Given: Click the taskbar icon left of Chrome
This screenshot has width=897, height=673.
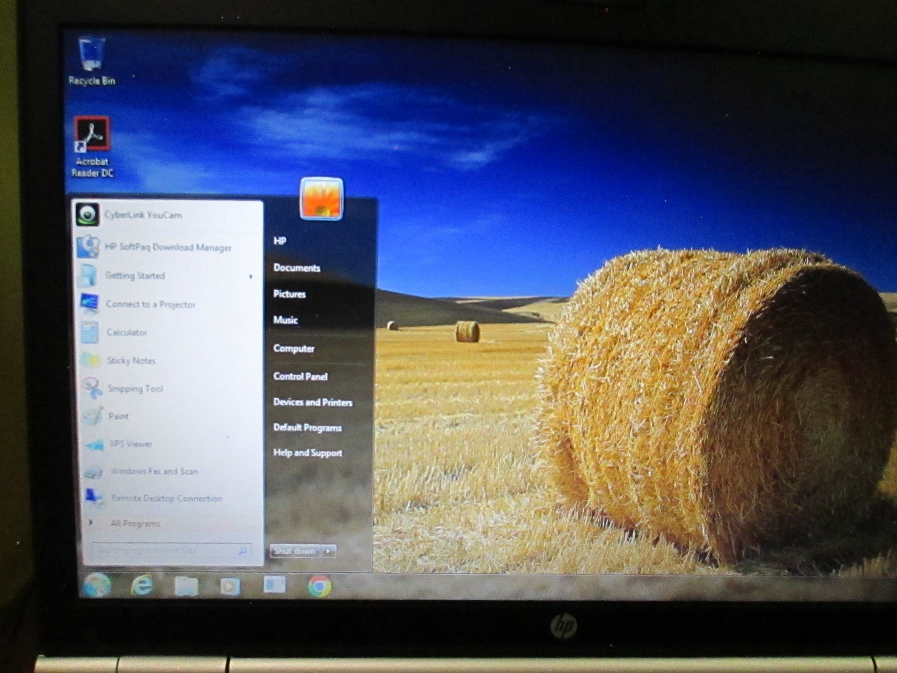Looking at the screenshot, I should click(275, 585).
